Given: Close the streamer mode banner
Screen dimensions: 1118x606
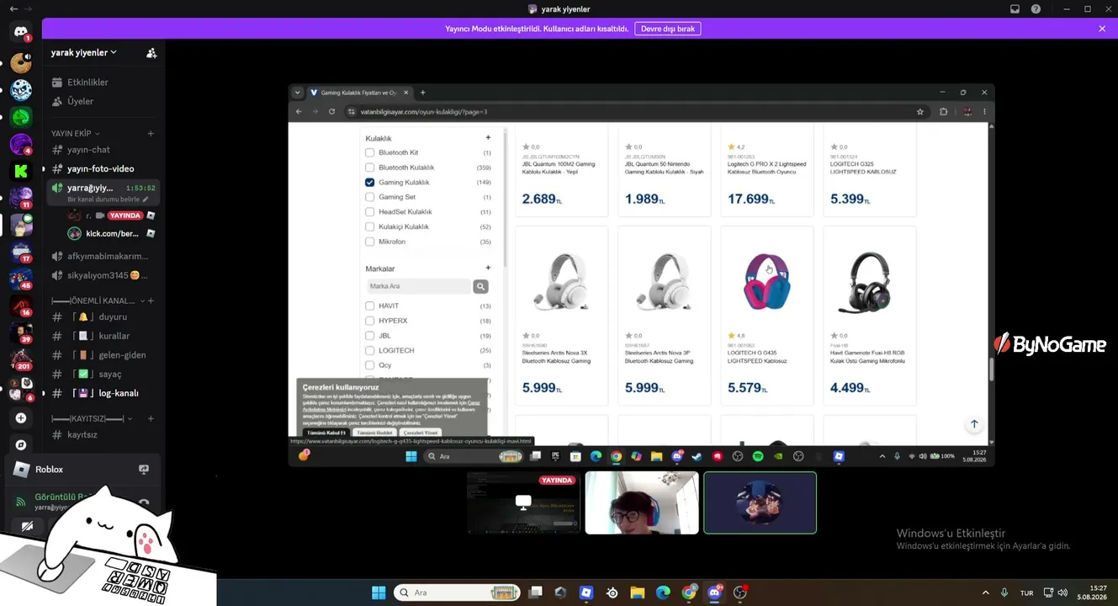Looking at the screenshot, I should [x=1102, y=29].
